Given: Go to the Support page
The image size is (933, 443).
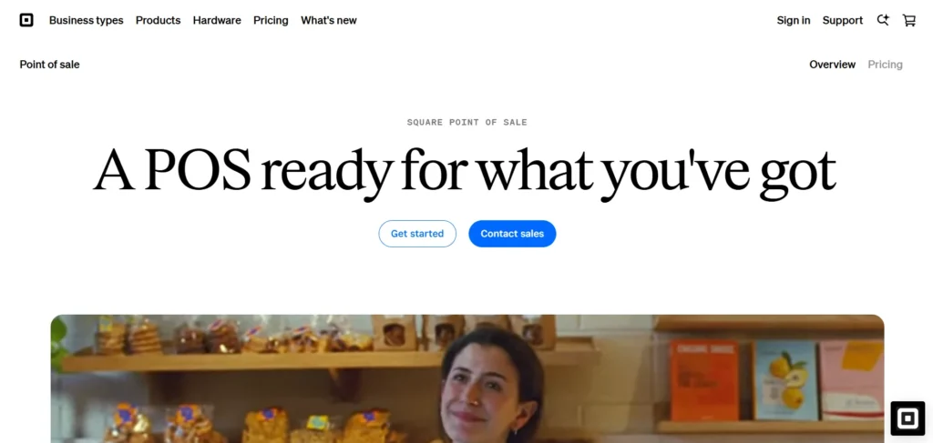Looking at the screenshot, I should [x=843, y=20].
